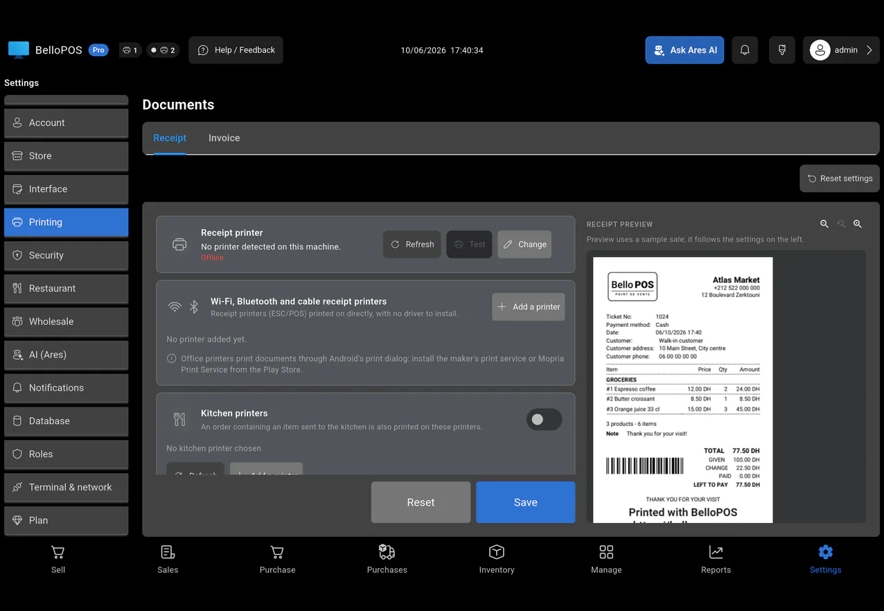Screen dimensions: 884x611
Task: Open the Purchases truck icon
Action: point(387,552)
